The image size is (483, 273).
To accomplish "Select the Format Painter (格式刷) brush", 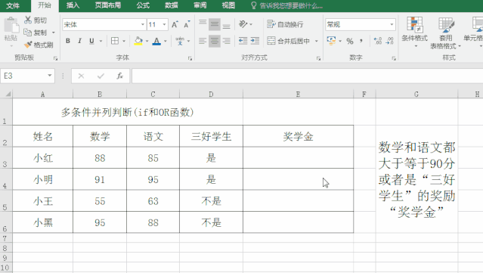I will click(28, 45).
